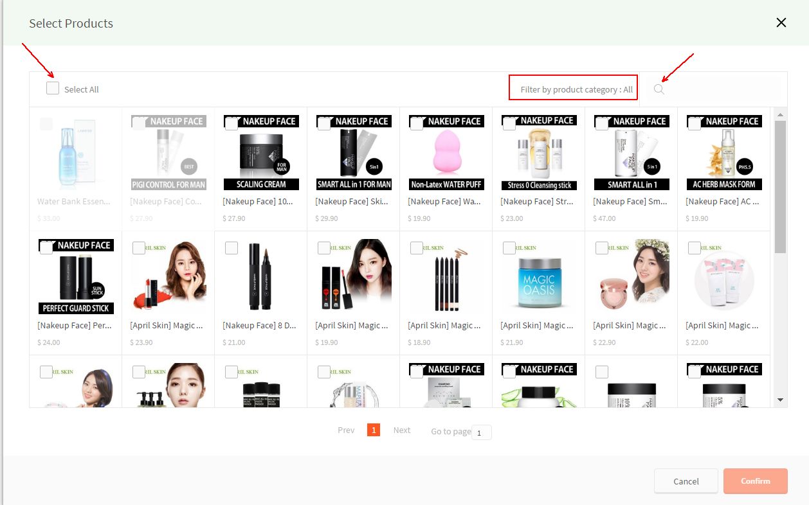Screen dimensions: 809x505
Task: Tick the Magic Oasis jar checkbox
Action: [509, 248]
